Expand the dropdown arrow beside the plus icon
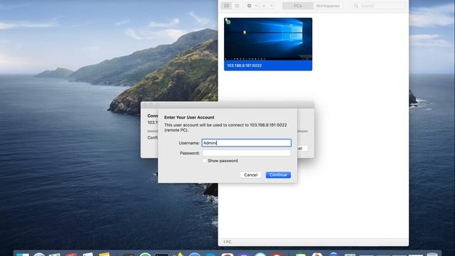Viewport: 455px width, 256px height. click(x=272, y=6)
